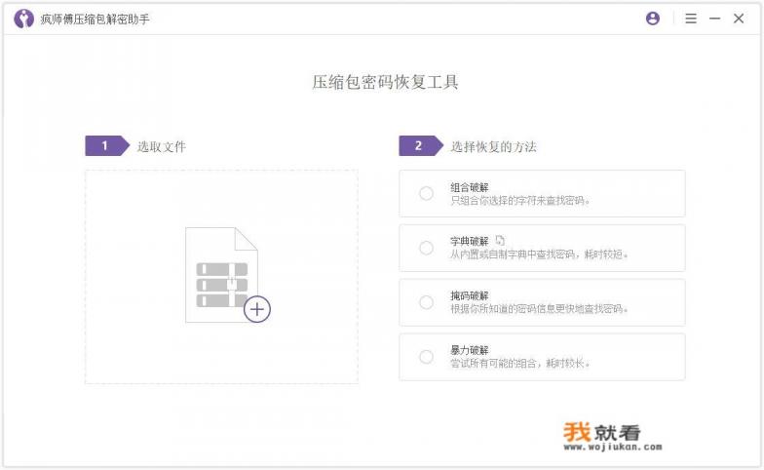This screenshot has height=470, width=764.
Task: Close the application window
Action: (x=739, y=19)
